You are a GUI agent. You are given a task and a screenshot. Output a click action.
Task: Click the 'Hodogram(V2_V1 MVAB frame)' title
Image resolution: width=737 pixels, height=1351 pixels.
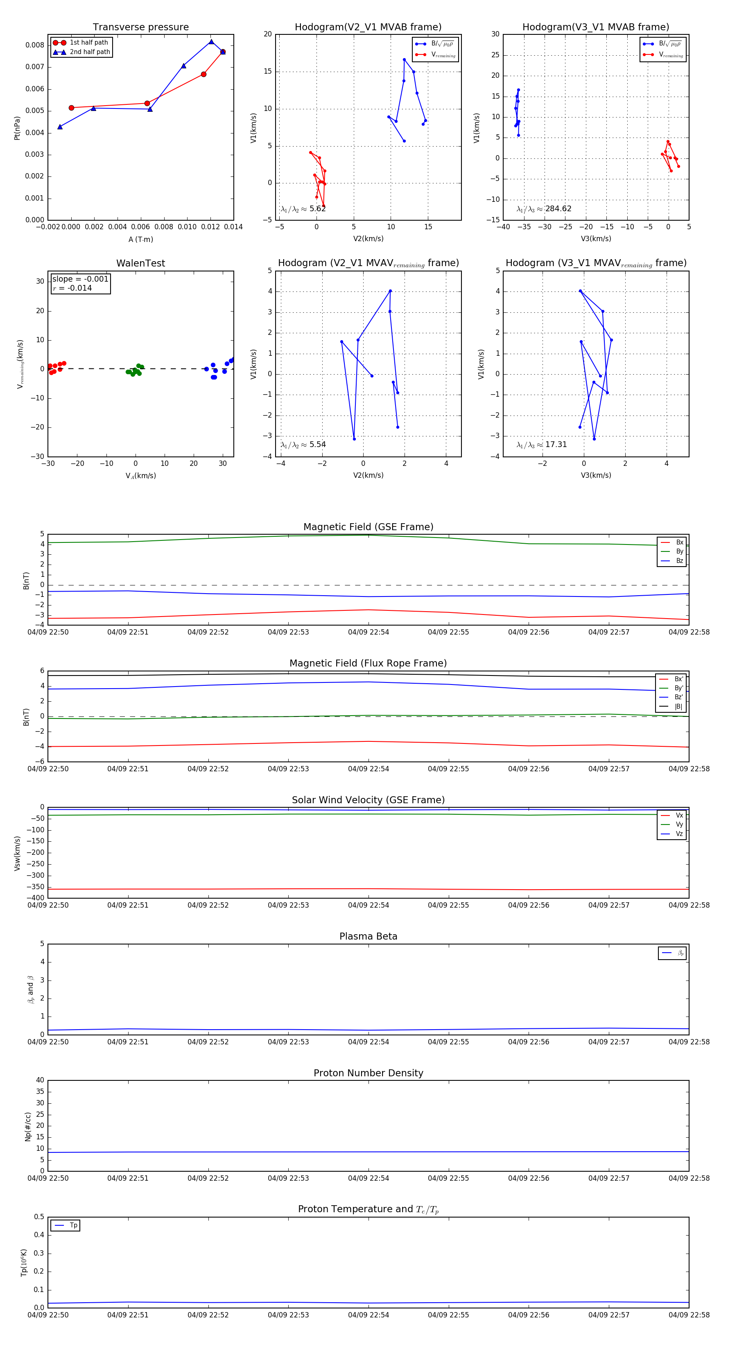tap(368, 27)
